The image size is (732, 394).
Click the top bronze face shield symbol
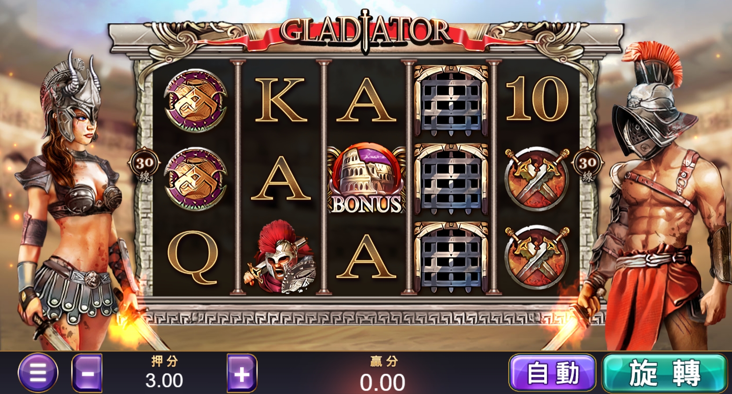click(195, 100)
